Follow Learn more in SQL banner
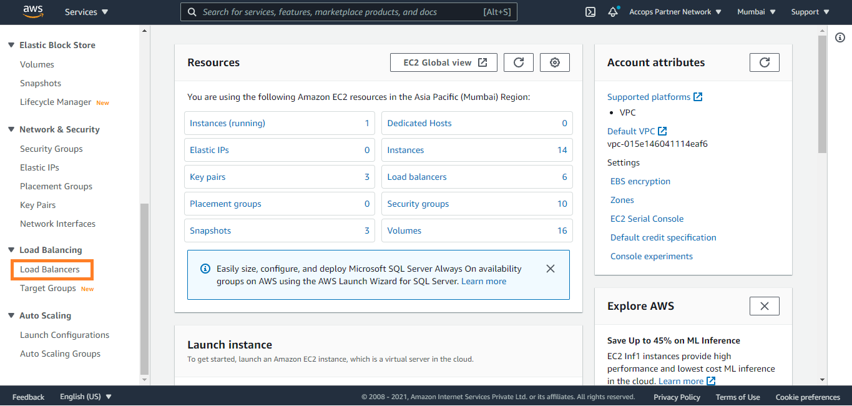 click(x=484, y=281)
